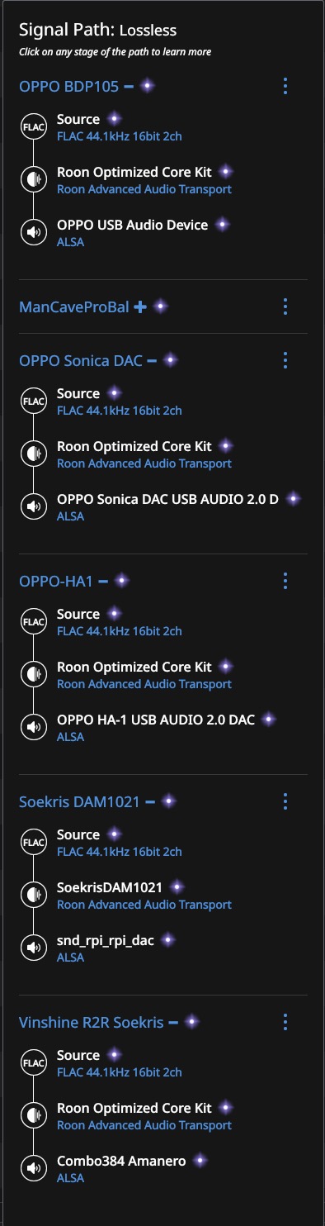Click the lossless star next to OPPO HA-1 USB AUDIO
Screen dimensions: 325x1226
267,720
